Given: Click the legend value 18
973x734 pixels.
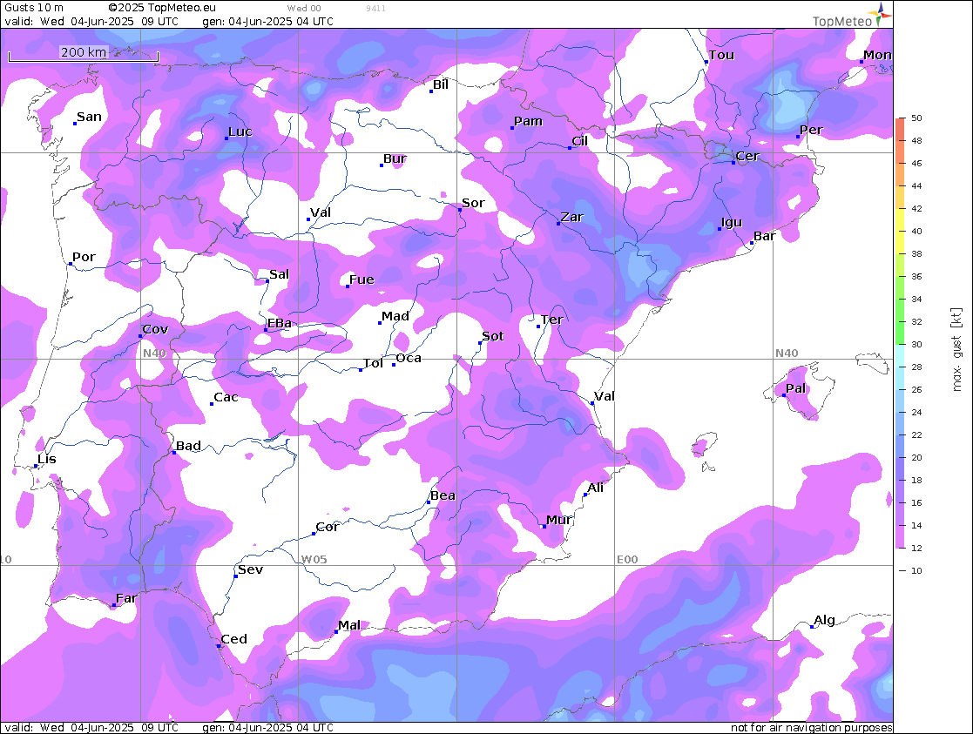Looking at the screenshot, I should (x=916, y=481).
